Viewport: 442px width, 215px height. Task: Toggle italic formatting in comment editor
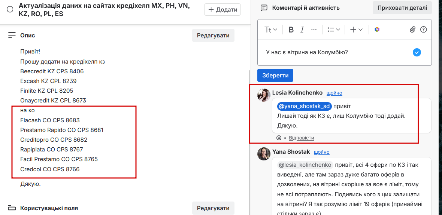(302, 30)
